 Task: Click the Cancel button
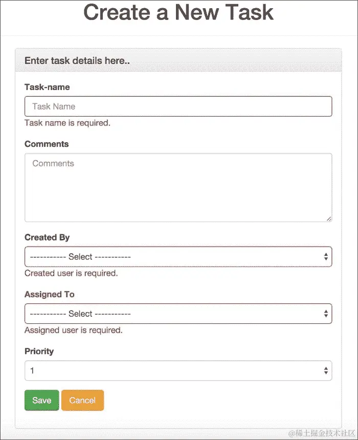[x=82, y=400]
